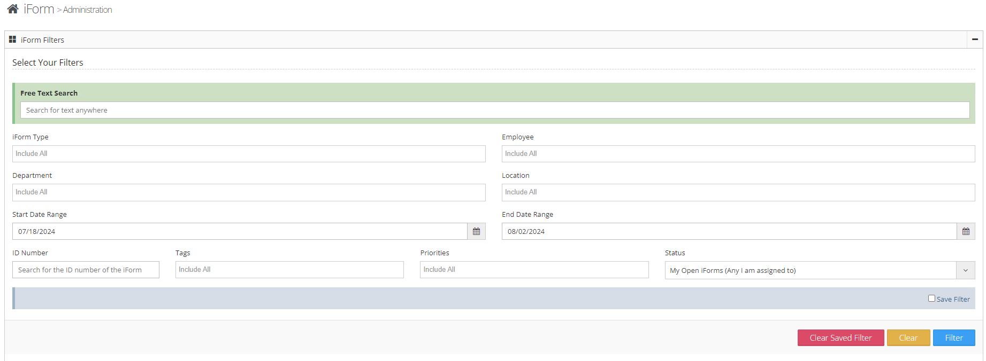986x361 pixels.
Task: Open the Tags filter selector
Action: [289, 270]
